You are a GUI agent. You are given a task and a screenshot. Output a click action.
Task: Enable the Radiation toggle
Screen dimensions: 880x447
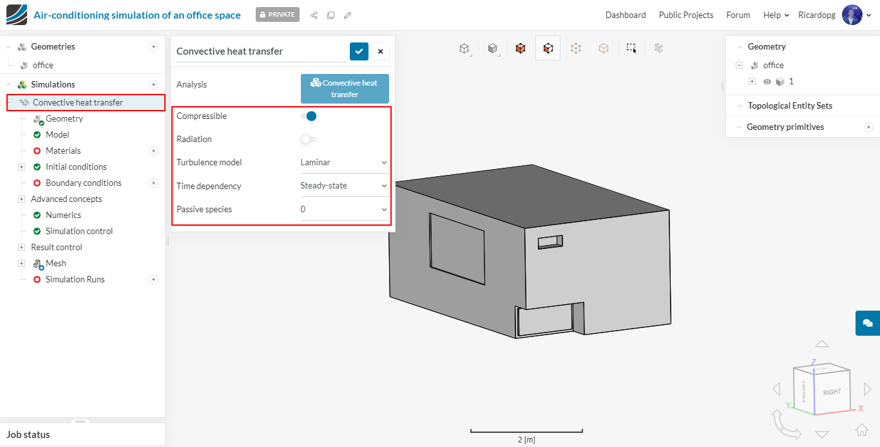309,140
